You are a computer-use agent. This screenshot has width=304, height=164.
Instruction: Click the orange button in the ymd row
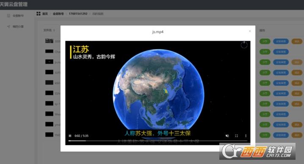pyautogui.click(x=297, y=125)
